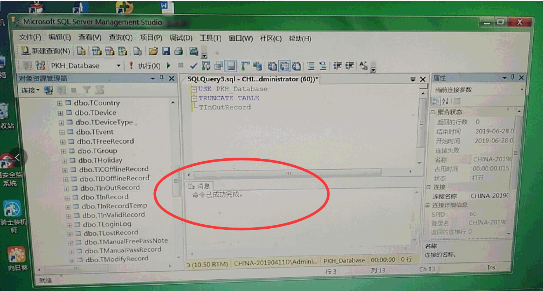
Task: Expand the dbo.TLoginLog table node
Action: (69, 225)
